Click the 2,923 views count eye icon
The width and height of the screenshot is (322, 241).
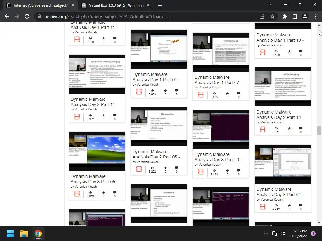[214, 170]
